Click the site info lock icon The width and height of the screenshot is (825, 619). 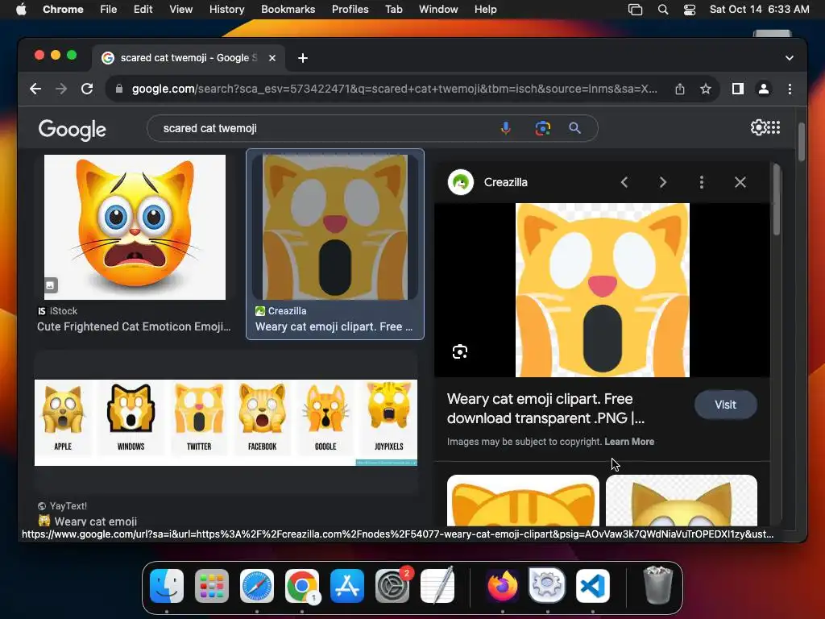(x=119, y=89)
